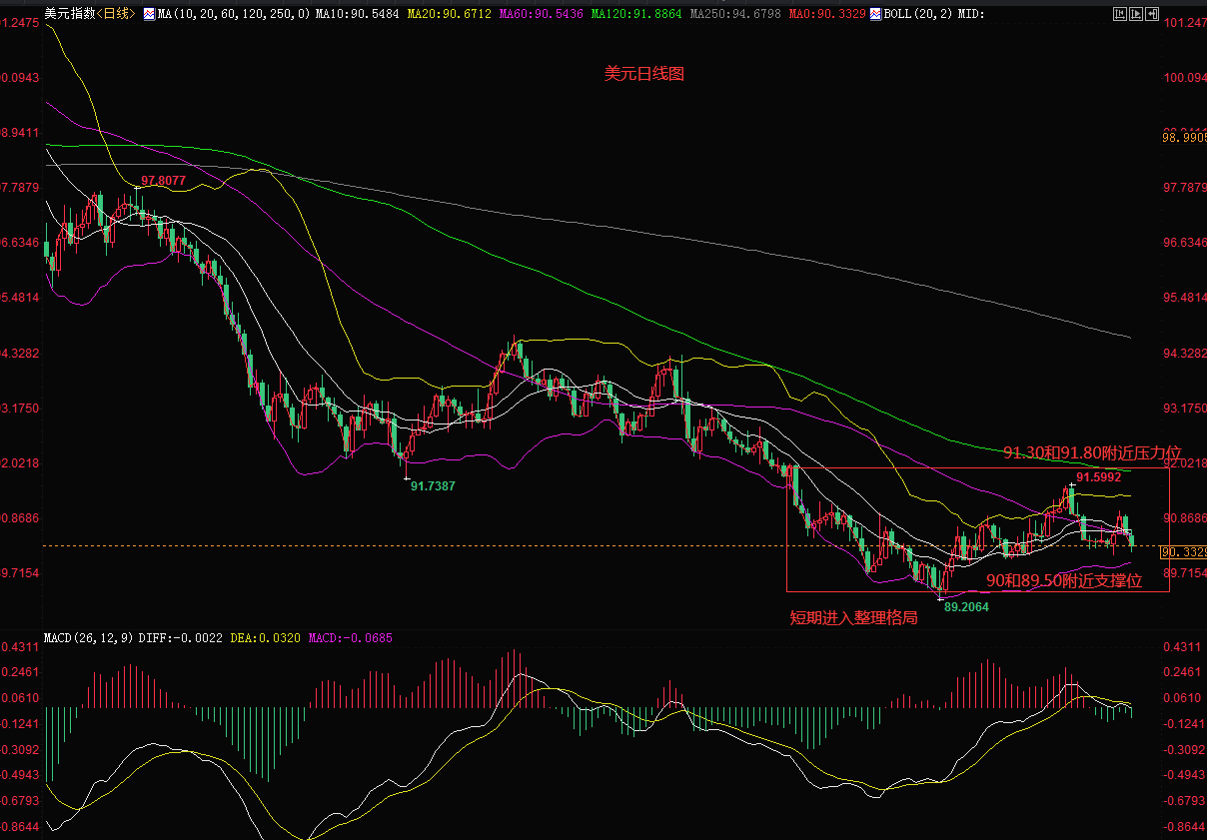Click the BOLL indicator icon in header
The height and width of the screenshot is (840, 1207).
coord(875,14)
